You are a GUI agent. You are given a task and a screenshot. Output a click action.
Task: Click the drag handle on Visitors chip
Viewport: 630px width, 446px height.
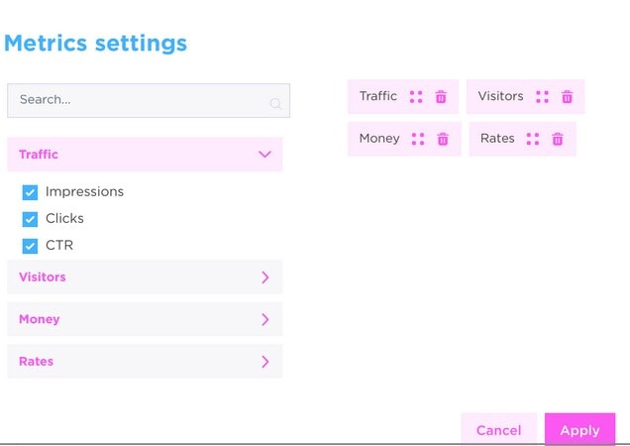(542, 97)
